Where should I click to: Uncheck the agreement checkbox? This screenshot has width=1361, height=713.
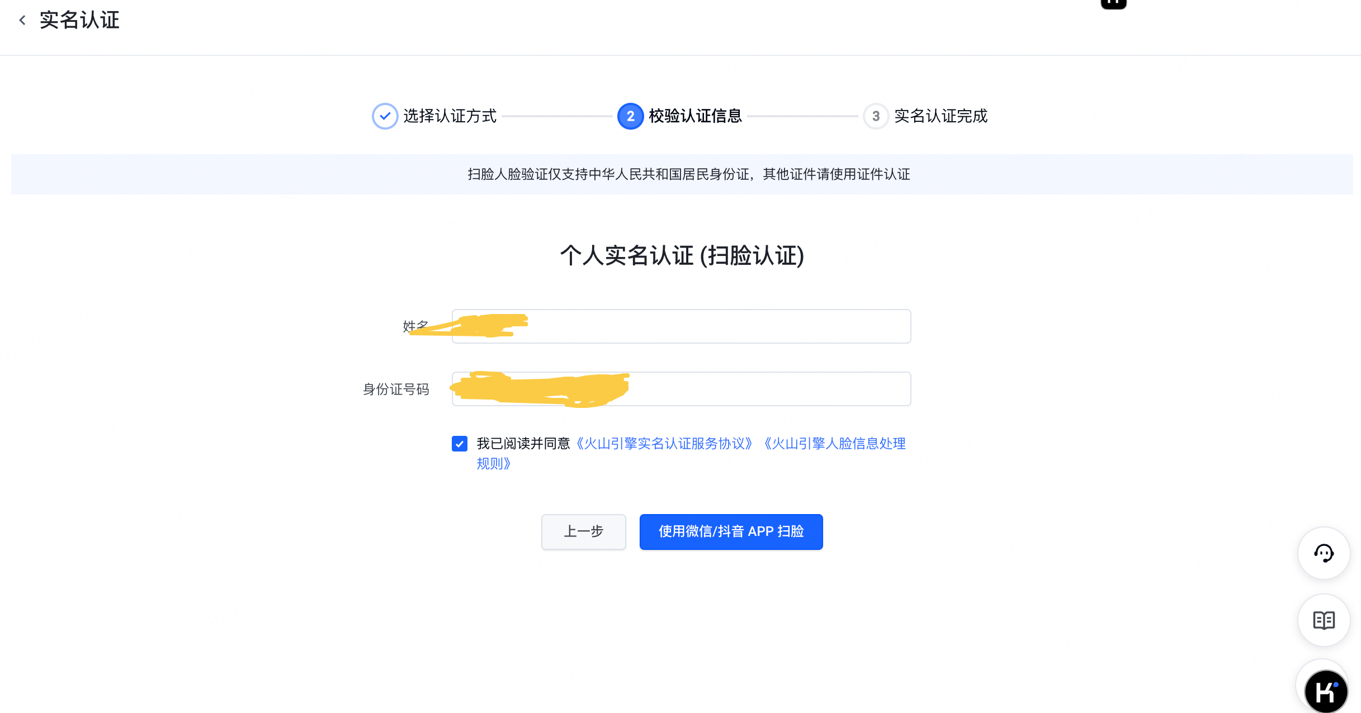click(460, 444)
